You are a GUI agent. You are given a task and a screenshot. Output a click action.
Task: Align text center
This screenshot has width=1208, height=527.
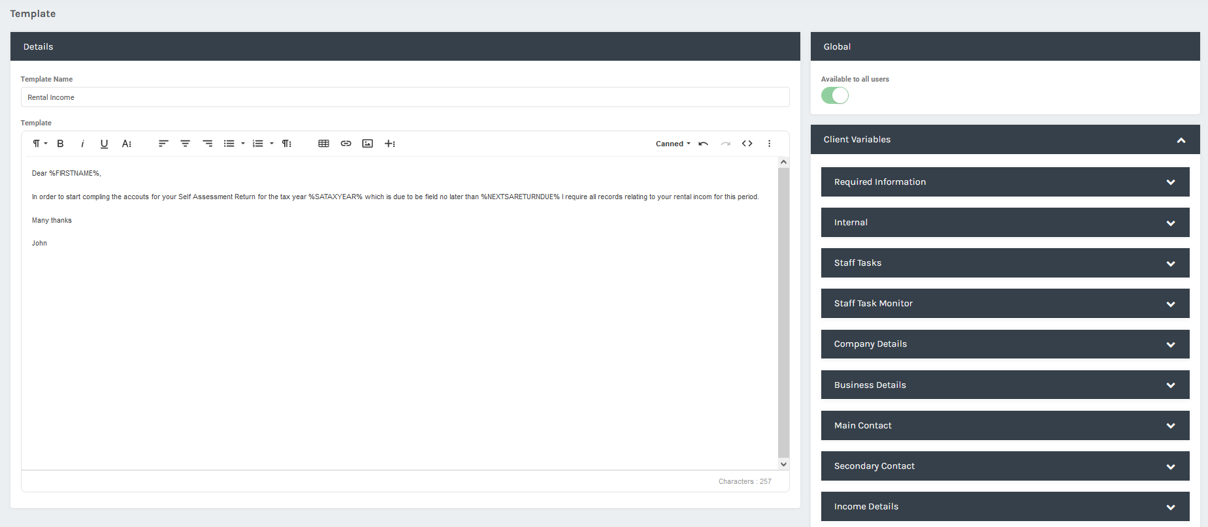tap(186, 144)
